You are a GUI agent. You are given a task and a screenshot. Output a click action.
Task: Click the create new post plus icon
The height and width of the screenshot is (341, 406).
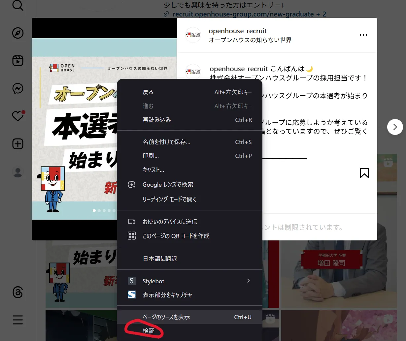click(x=18, y=144)
